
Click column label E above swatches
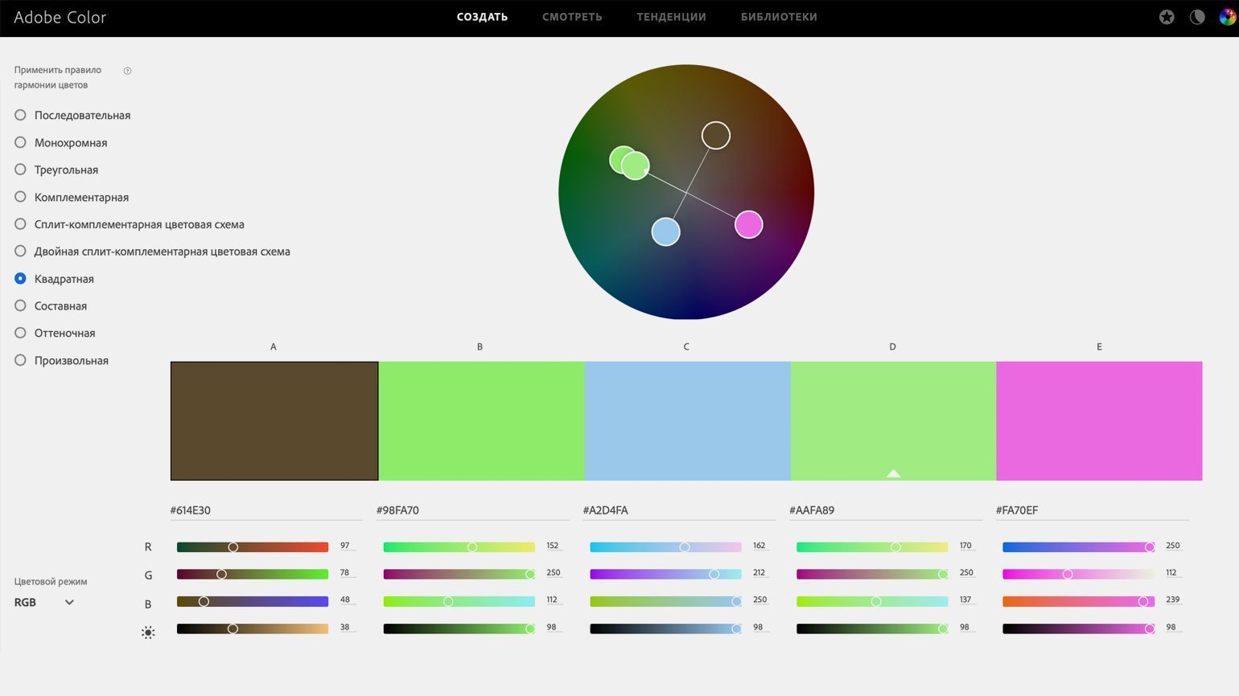coord(1099,347)
